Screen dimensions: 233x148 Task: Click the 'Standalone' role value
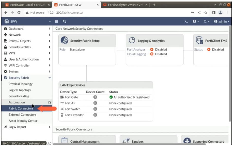tap(77, 49)
